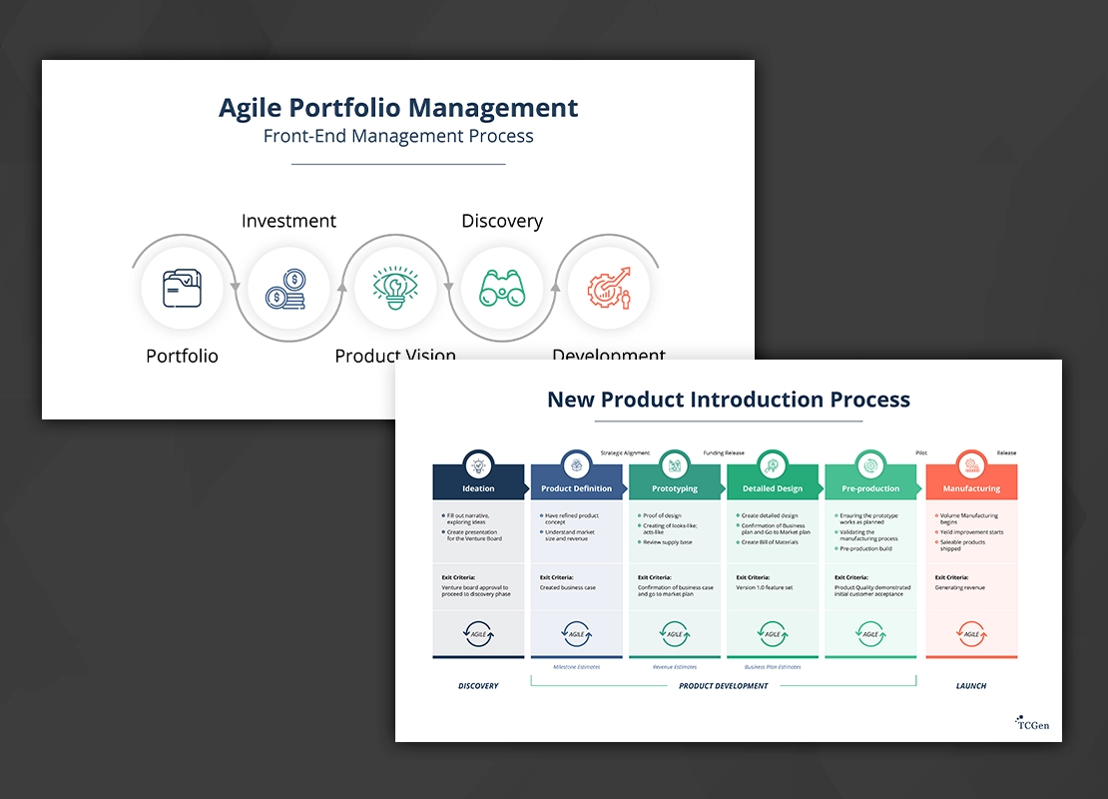The height and width of the screenshot is (799, 1108).
Task: Select the Product Vision lightbulb eye icon
Action: [x=395, y=289]
